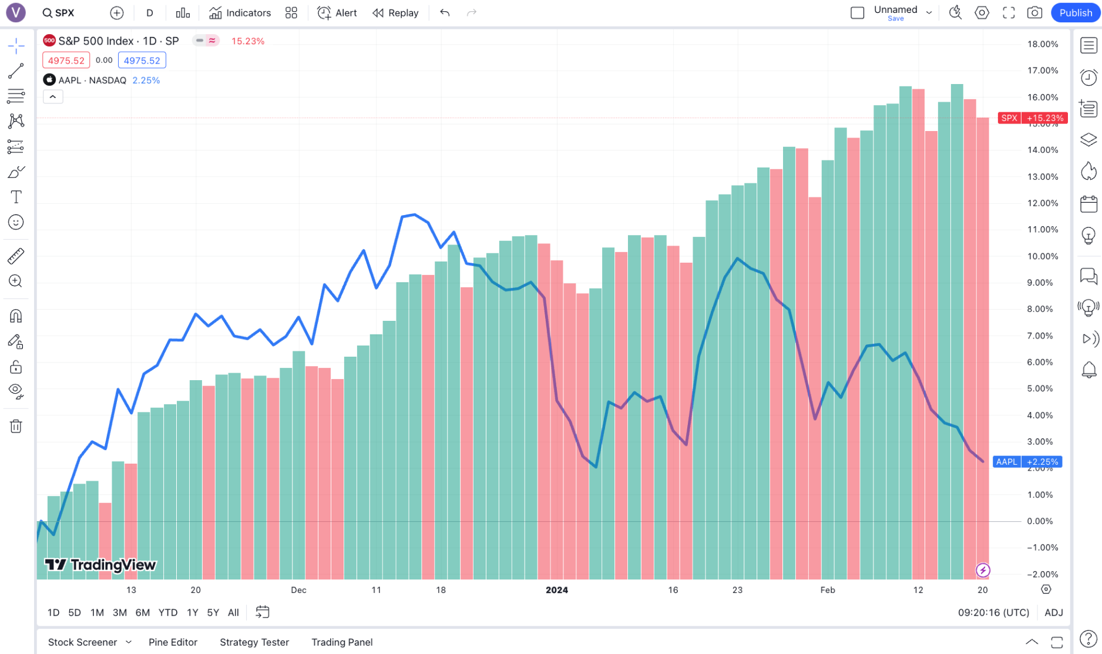Open chart type bars dropdown
Viewport: 1102px width, 654px height.
point(183,13)
